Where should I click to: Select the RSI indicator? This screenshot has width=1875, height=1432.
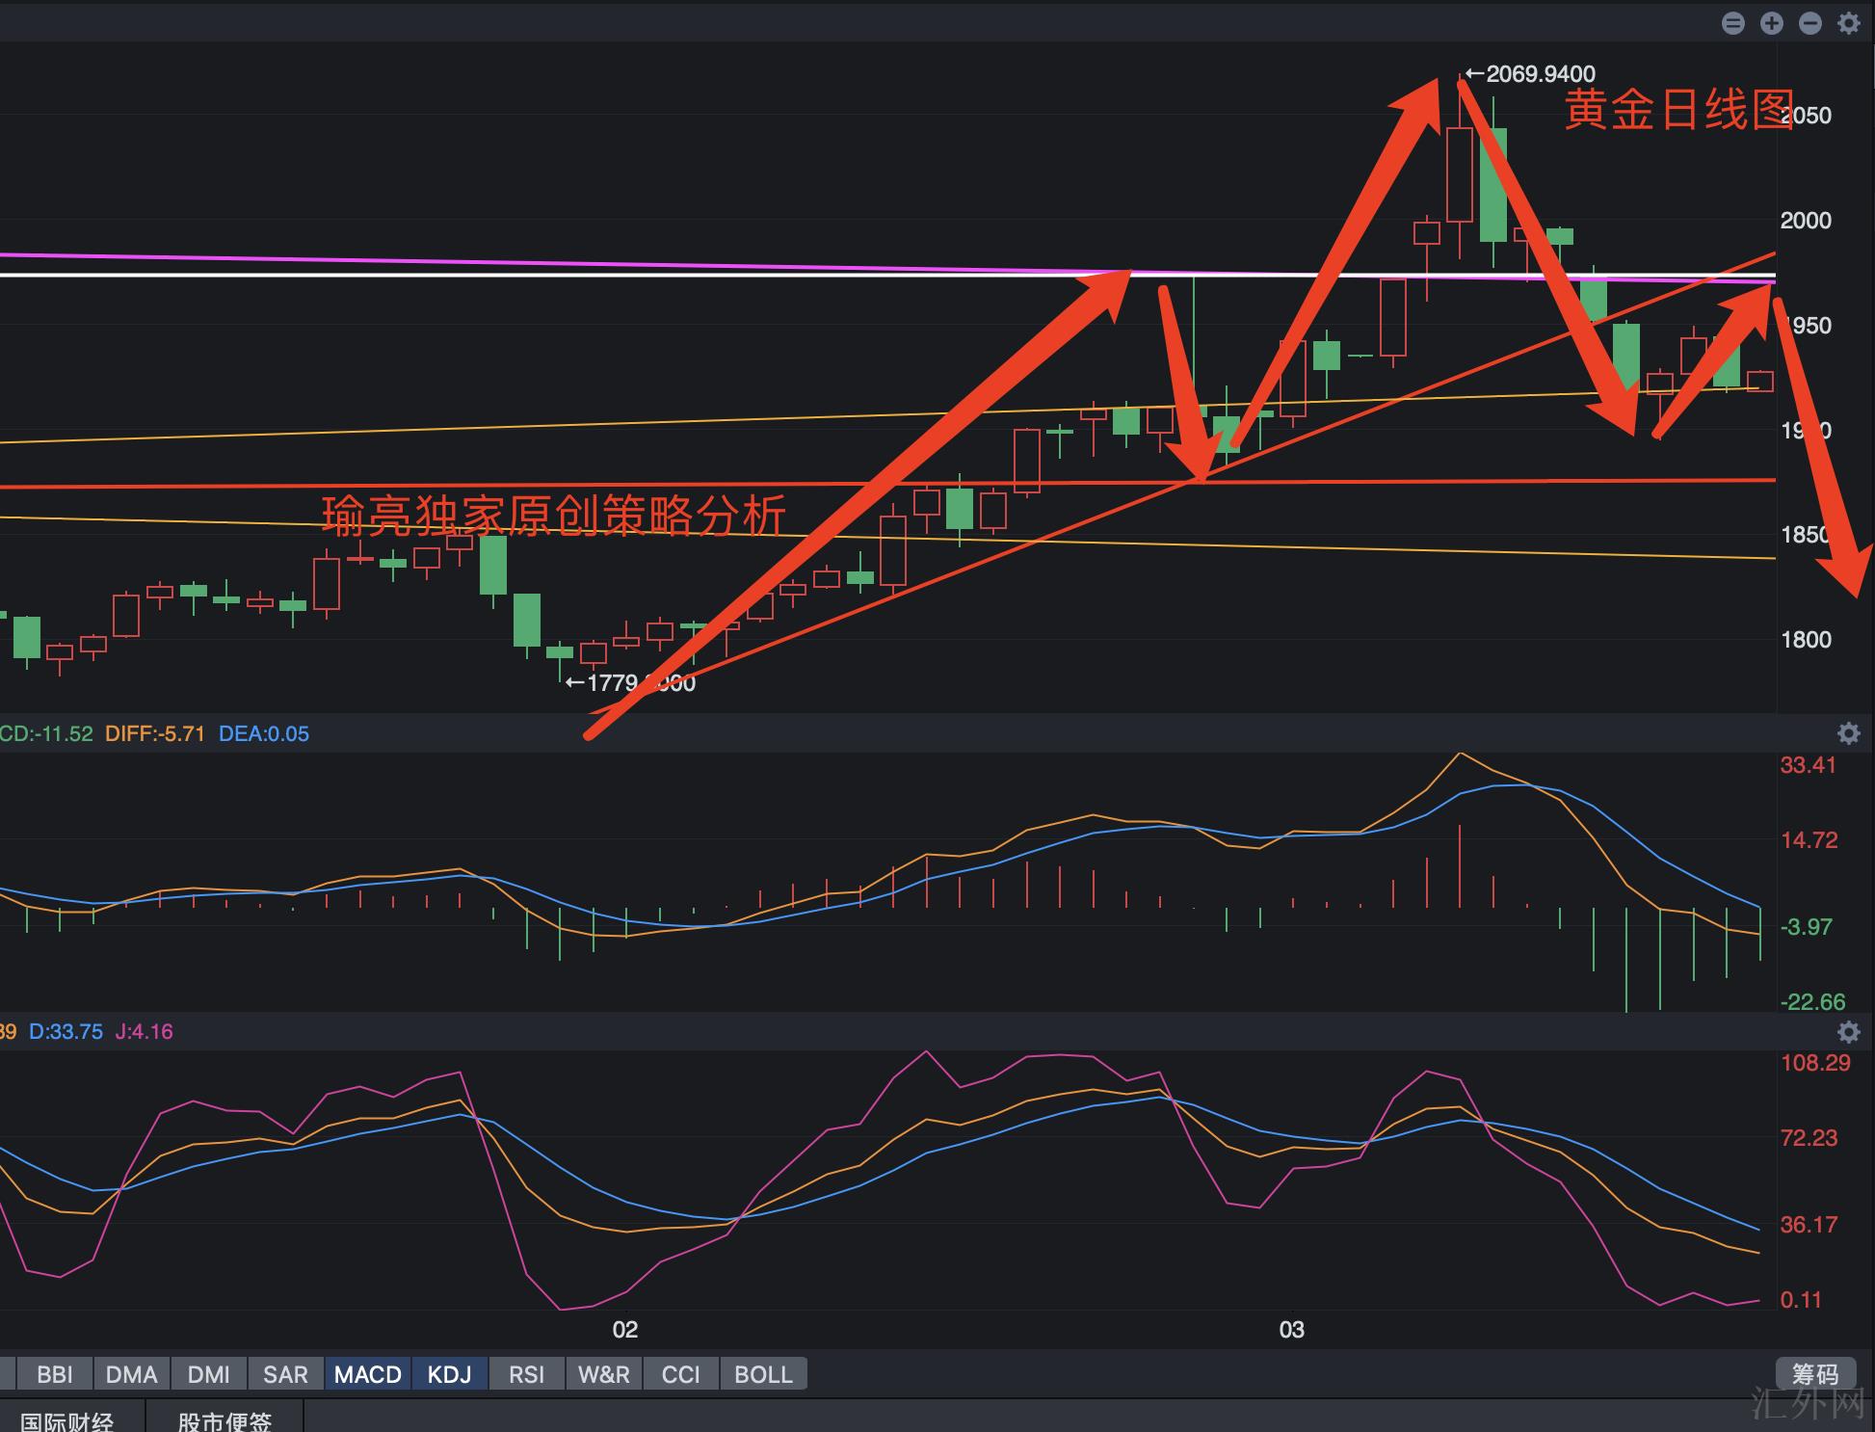pos(526,1374)
